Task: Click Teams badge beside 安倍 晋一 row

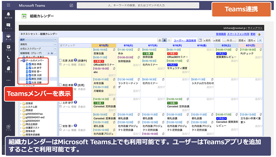Action: coord(75,125)
